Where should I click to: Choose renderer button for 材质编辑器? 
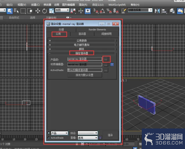tap(106, 65)
